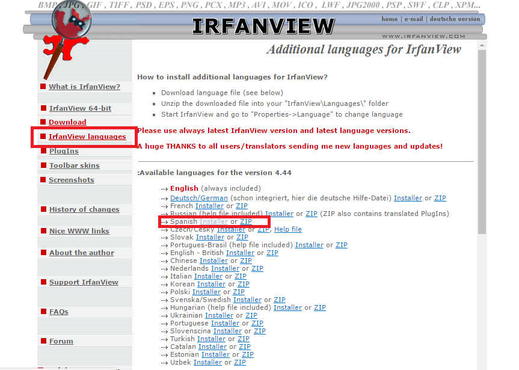Download the Ukrainian ZIP
519x370 pixels.
[251, 316]
